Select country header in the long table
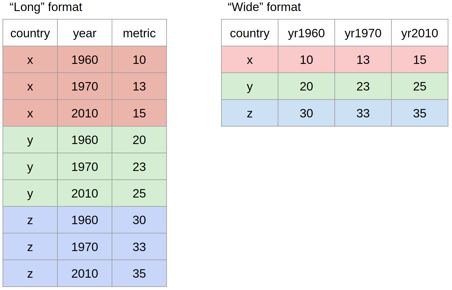452x290 pixels. [x=30, y=33]
